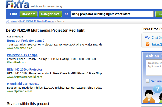
Task: Click the search query input field
Action: point(112,14)
